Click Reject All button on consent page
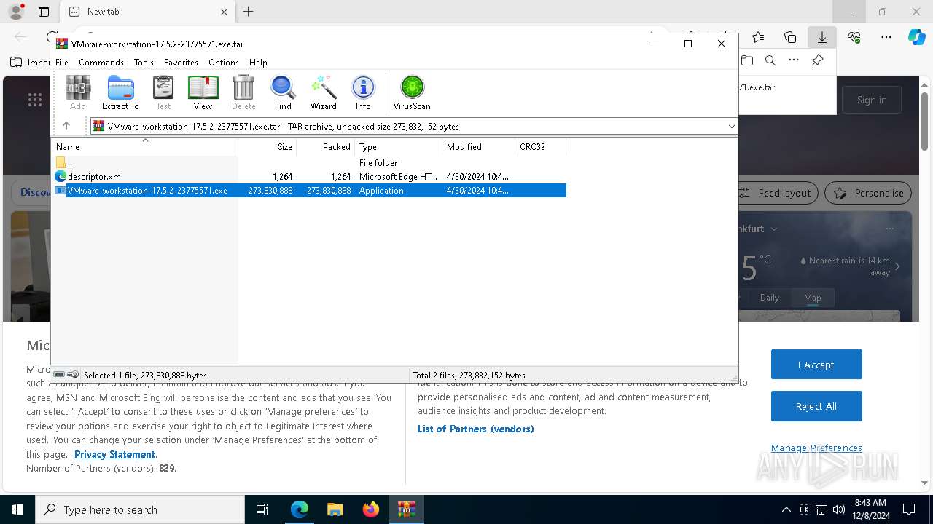Viewport: 933px width, 524px height. coord(816,406)
